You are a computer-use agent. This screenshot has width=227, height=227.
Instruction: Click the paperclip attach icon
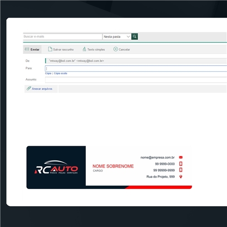tap(29, 89)
